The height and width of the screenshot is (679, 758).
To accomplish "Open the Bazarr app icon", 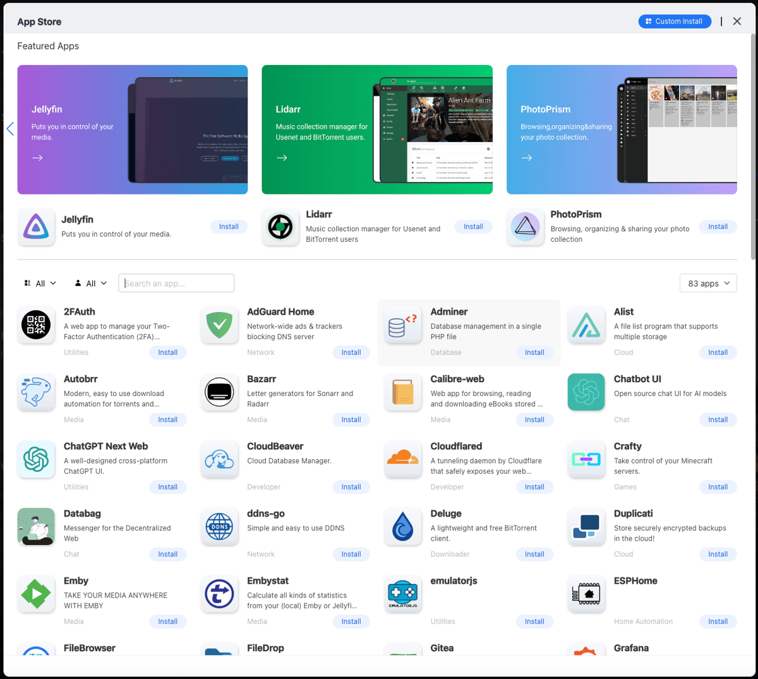I will [x=219, y=392].
